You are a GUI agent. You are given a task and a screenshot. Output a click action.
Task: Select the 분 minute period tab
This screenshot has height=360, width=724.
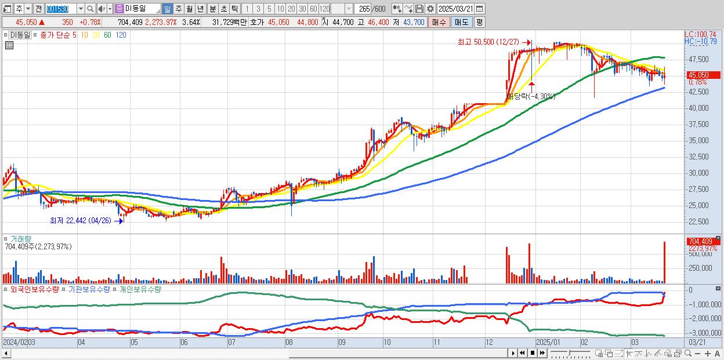212,9
